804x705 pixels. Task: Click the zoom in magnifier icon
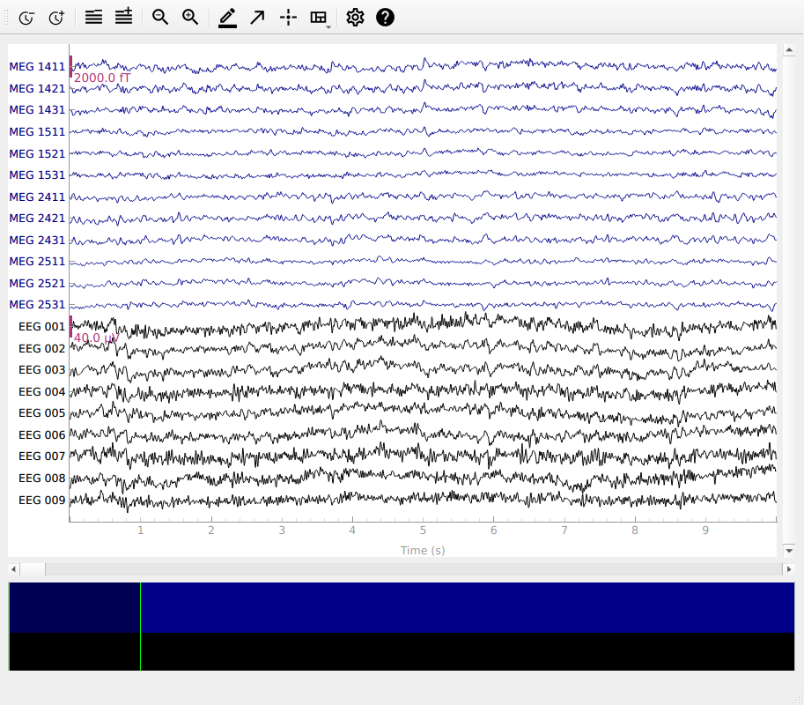(x=190, y=18)
